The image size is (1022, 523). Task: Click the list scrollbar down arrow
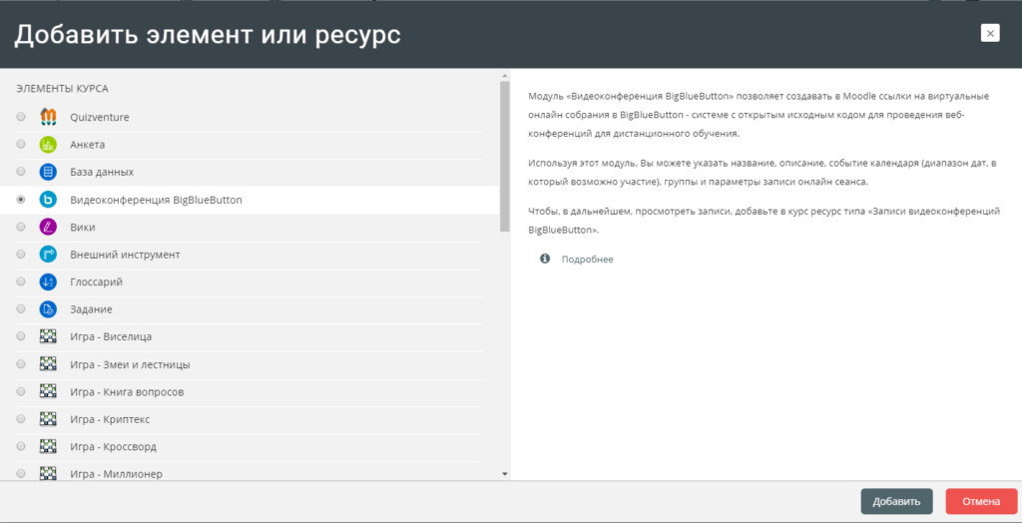point(504,474)
